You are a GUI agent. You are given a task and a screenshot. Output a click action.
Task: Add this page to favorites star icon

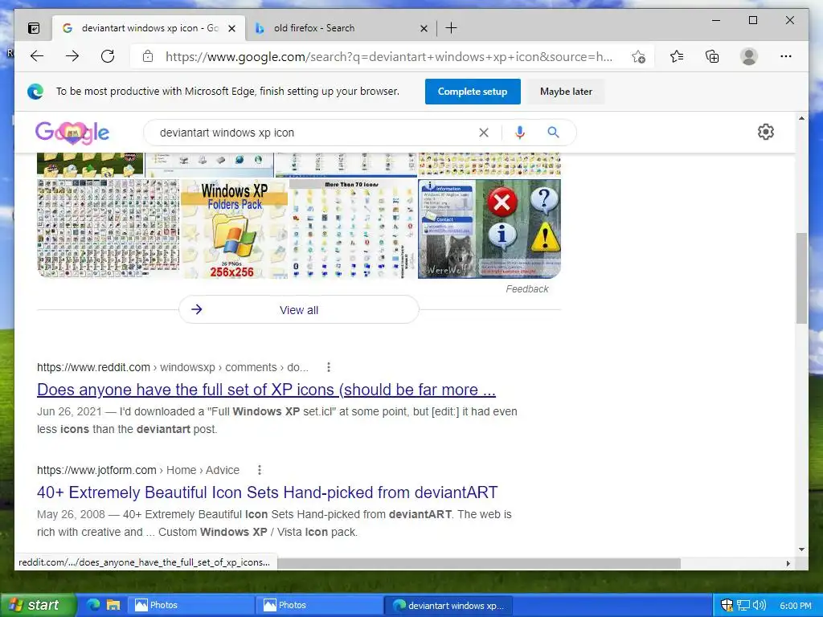[x=638, y=57]
